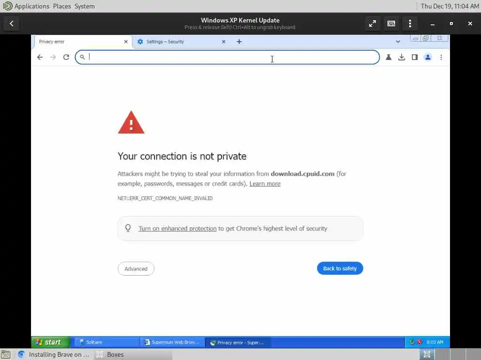Image resolution: width=481 pixels, height=360 pixels.
Task: Close the Privacy error tab
Action: 126,42
